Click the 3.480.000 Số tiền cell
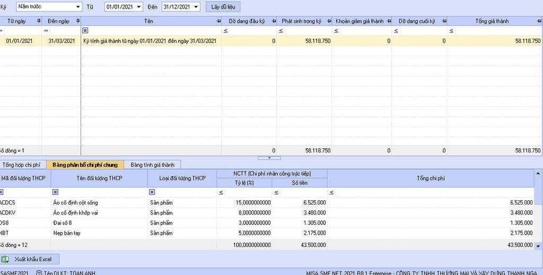The width and height of the screenshot is (543, 275). [x=300, y=212]
